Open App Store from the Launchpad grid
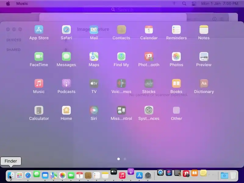The height and width of the screenshot is (183, 244). pos(39,30)
